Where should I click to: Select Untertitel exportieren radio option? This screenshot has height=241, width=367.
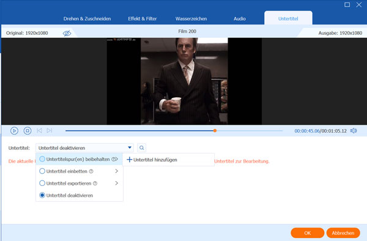[42, 183]
